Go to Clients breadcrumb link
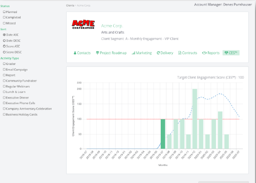The width and height of the screenshot is (256, 183). pos(70,5)
